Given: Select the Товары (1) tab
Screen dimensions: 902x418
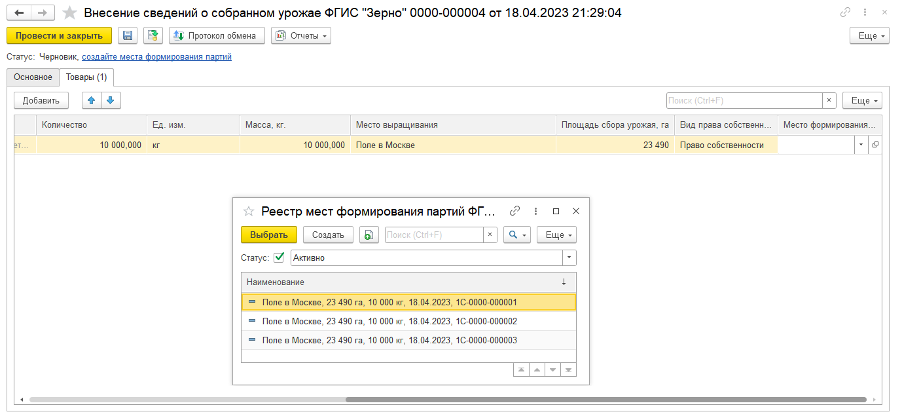Looking at the screenshot, I should pos(87,77).
